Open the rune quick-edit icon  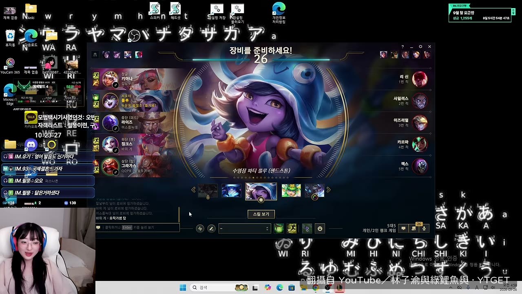coord(200,229)
